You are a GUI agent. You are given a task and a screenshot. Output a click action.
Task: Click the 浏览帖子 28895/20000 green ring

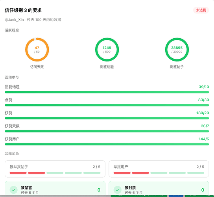177,50
